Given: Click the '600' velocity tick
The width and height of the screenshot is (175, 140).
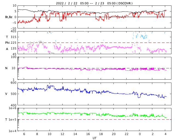Looking at the screenshot, I should click(13, 83).
